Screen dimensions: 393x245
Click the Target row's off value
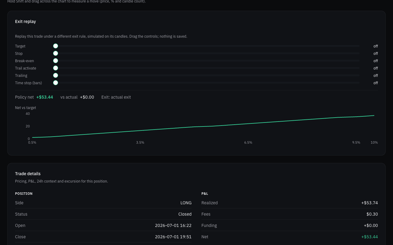(x=375, y=46)
